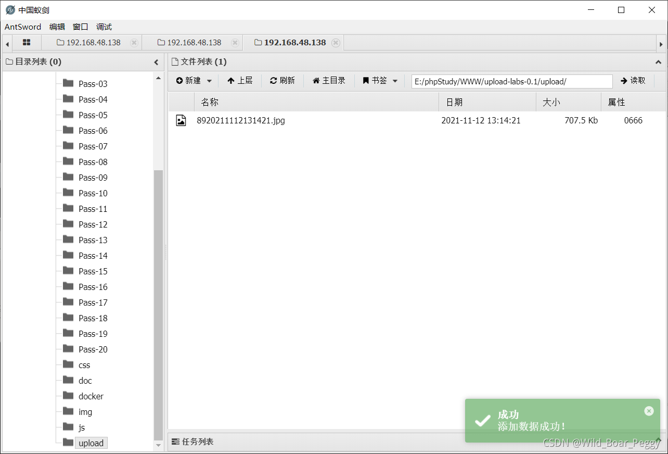Open the Pass-17 folder
The width and height of the screenshot is (668, 454).
click(x=93, y=302)
